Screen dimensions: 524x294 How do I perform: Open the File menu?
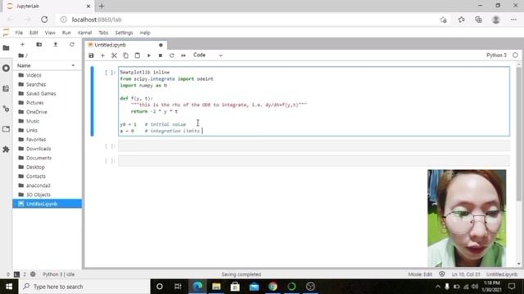click(x=19, y=33)
